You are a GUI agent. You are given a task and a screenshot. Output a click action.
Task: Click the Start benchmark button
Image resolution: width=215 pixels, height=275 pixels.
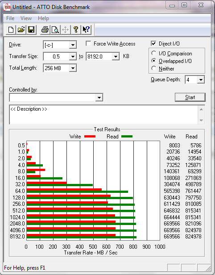190,97
